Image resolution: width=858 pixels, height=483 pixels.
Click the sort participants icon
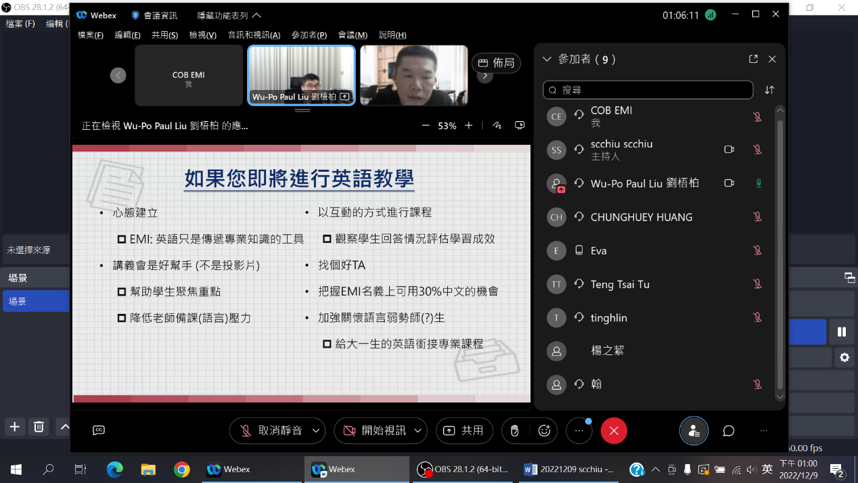[769, 90]
